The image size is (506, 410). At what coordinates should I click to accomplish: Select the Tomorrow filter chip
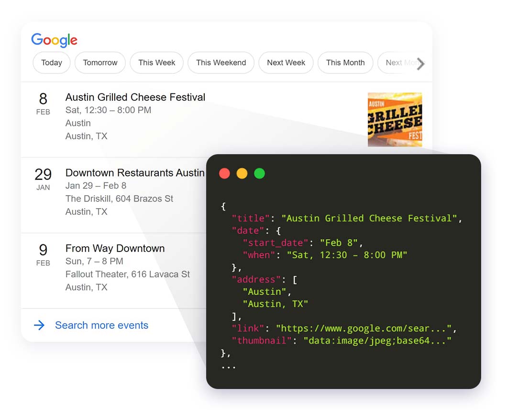[100, 63]
